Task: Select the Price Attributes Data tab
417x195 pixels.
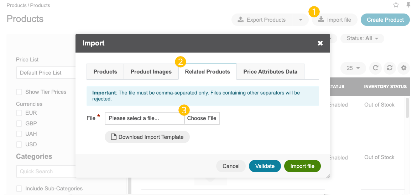Action: 270,72
